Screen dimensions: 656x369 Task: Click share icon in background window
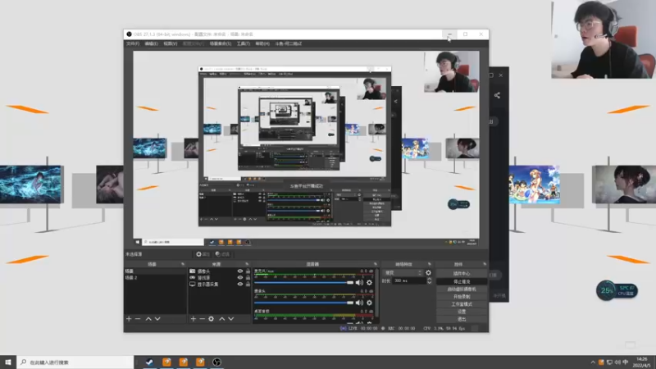point(497,95)
